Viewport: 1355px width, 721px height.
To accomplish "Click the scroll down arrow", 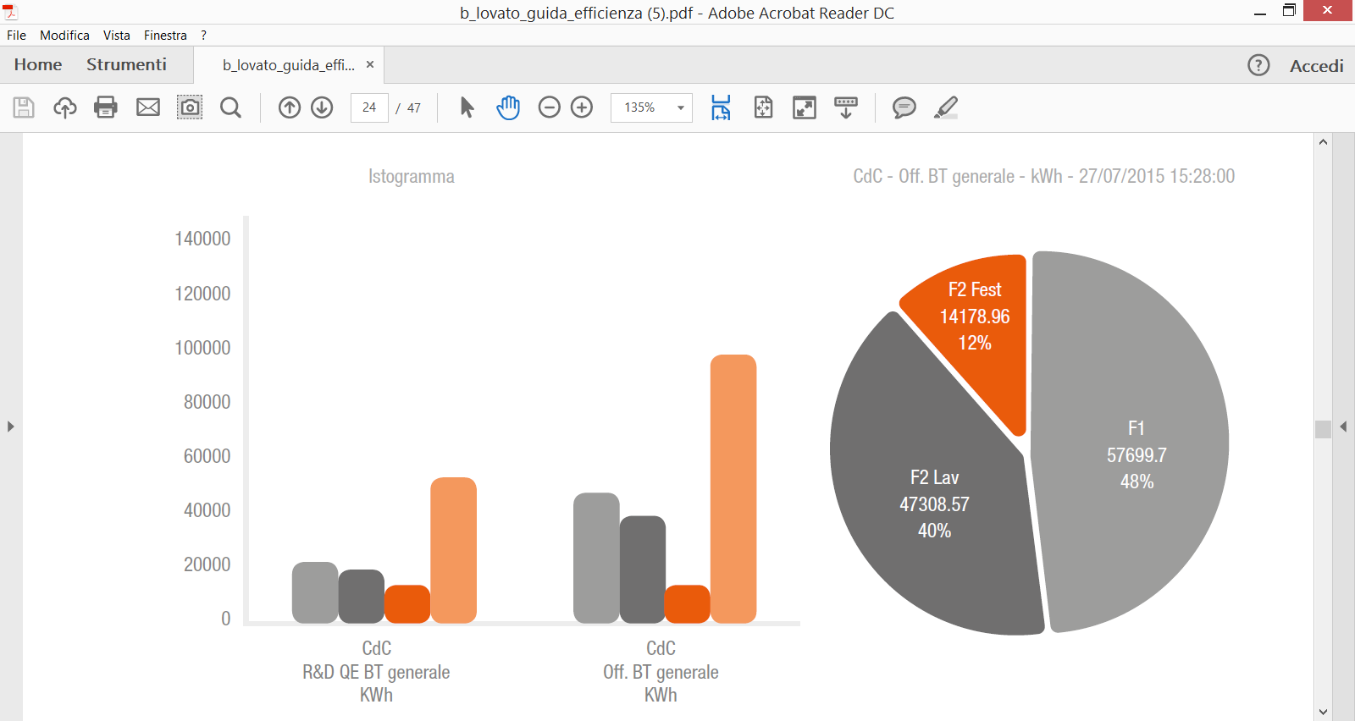I will tap(1323, 713).
